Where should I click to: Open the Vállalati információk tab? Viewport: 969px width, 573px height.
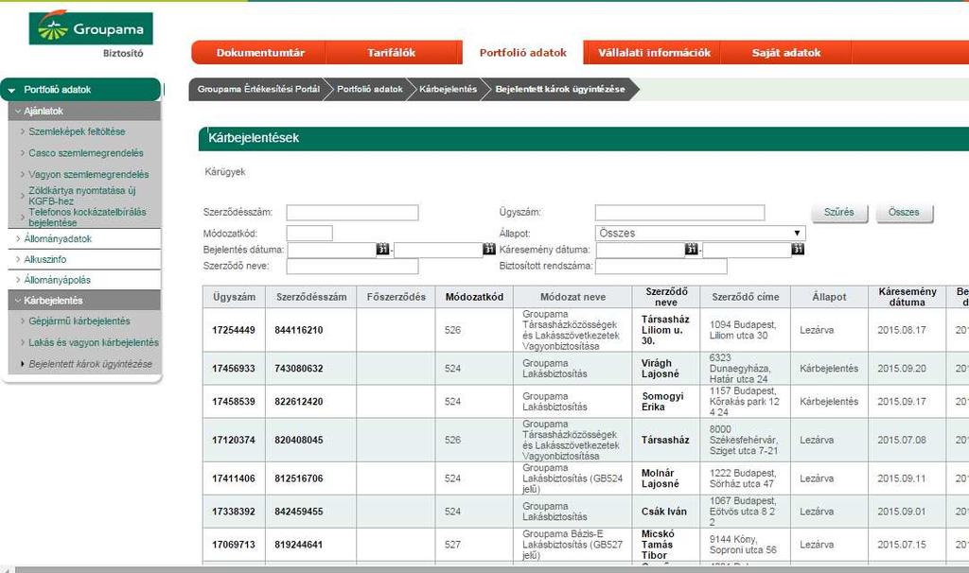654,53
